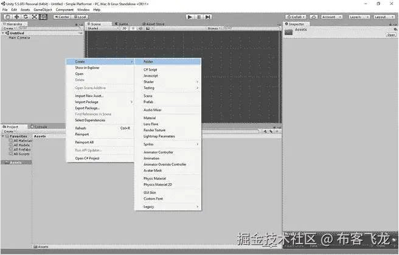The width and height of the screenshot is (399, 255).
Task: Expand the Sprites submenu
Action: [x=168, y=144]
